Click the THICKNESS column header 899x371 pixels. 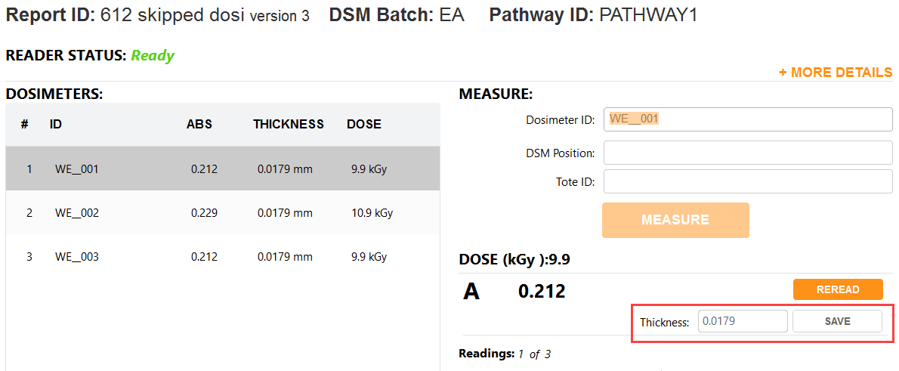tap(289, 125)
